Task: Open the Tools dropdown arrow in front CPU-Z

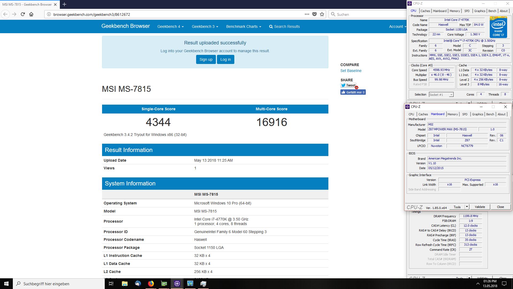Action: click(467, 207)
